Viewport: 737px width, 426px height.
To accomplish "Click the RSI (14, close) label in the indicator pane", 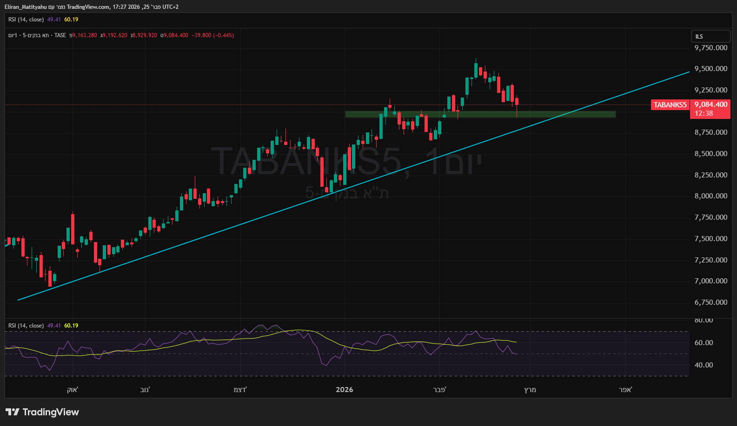I will [x=26, y=326].
